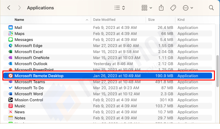Click the 190.9 MB size value
Image resolution: width=220 pixels, height=129 pixels.
(164, 76)
